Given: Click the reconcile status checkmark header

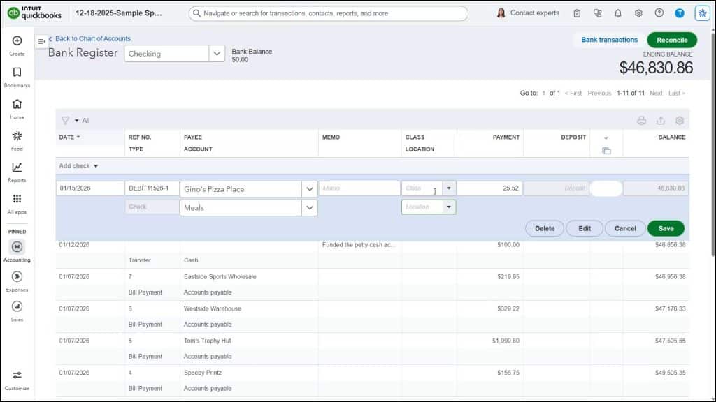Looking at the screenshot, I should tap(606, 137).
